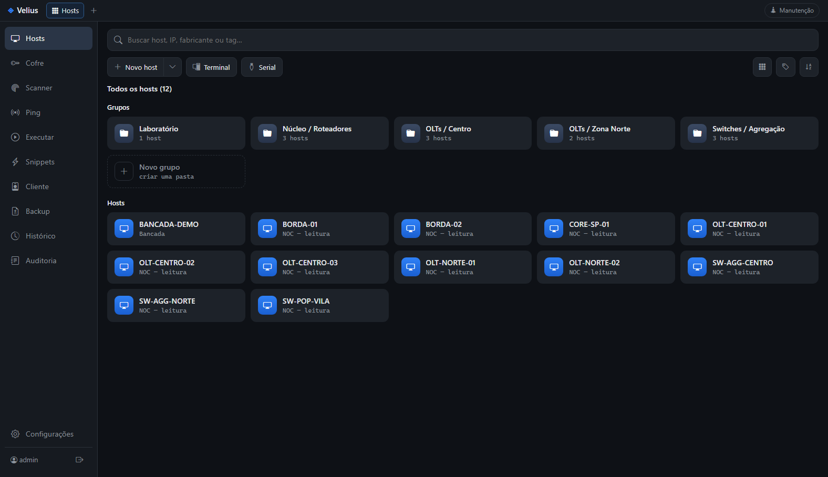This screenshot has width=828, height=477.
Task: Open the Terminal button
Action: coord(211,67)
